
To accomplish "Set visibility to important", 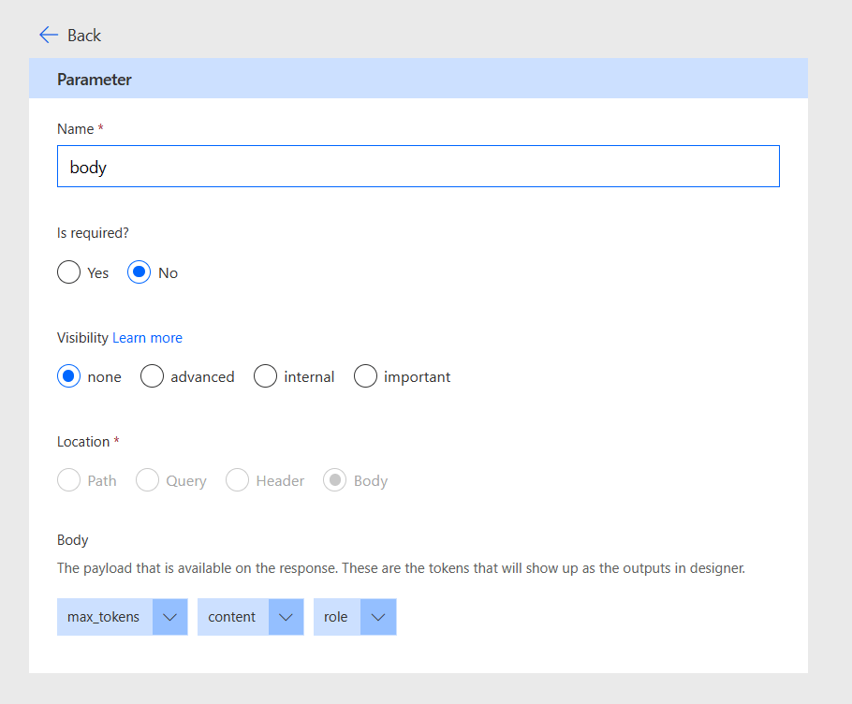I will click(365, 376).
